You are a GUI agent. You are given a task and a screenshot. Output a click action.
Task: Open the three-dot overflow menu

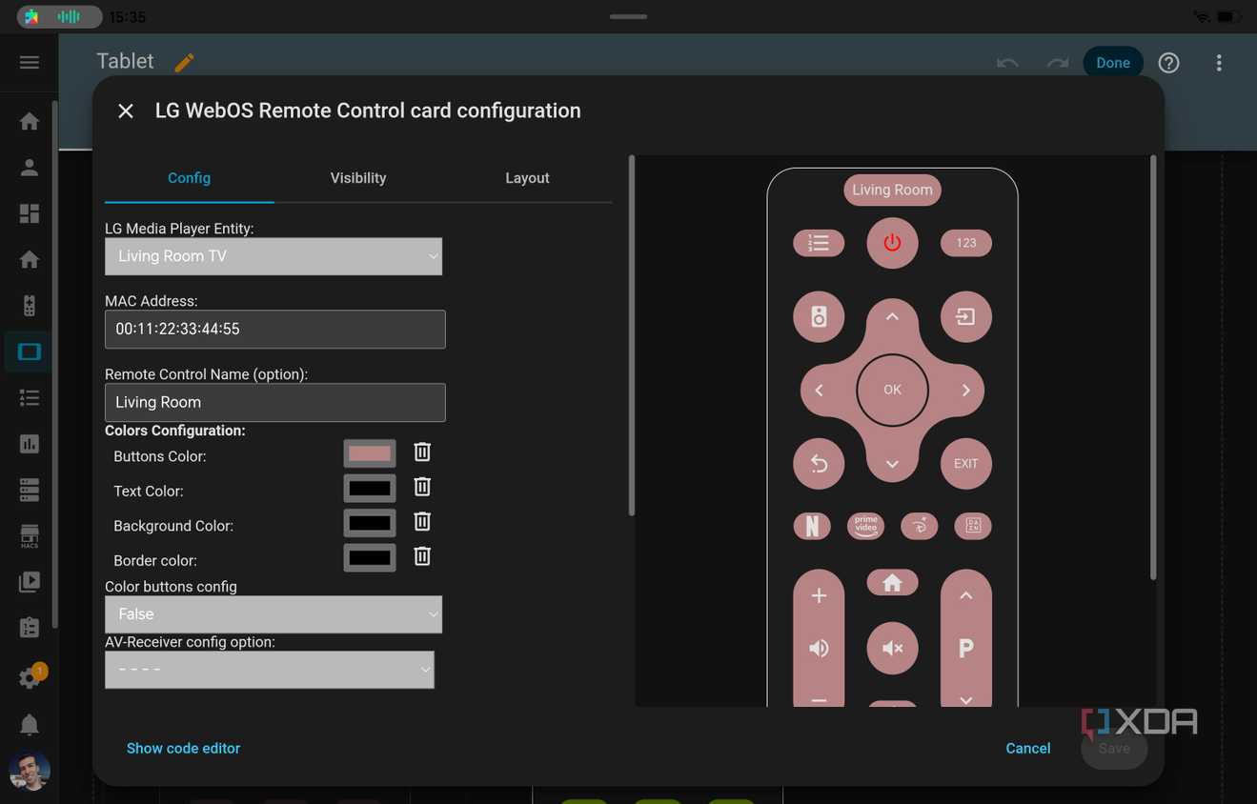pos(1219,63)
